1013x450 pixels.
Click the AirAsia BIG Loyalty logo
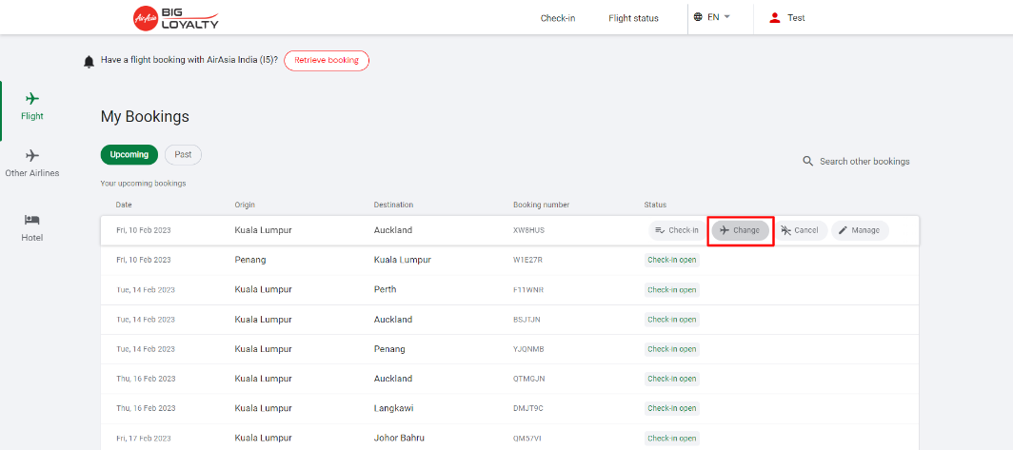click(176, 17)
